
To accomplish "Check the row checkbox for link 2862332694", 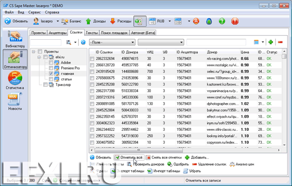I will [x=92, y=59].
